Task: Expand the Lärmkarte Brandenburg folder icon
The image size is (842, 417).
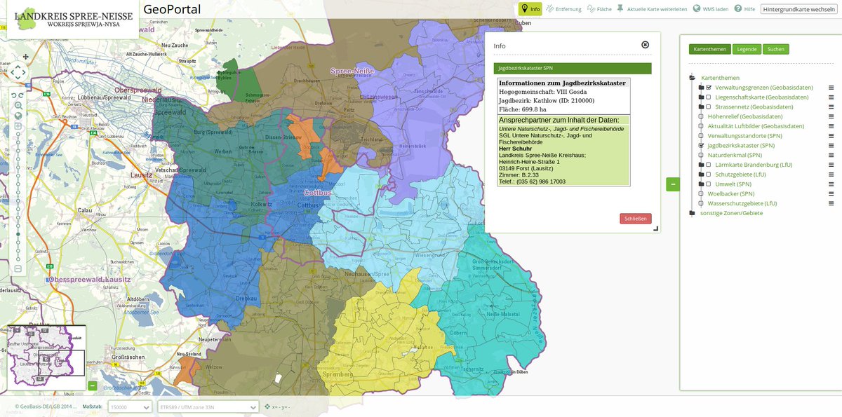Action: [701, 165]
